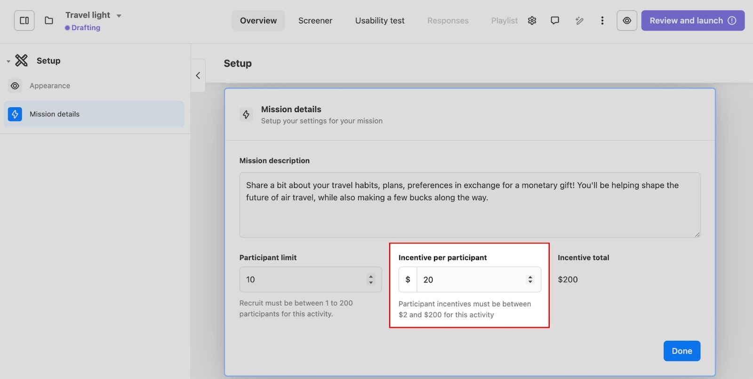Click the magic wand icon

point(579,21)
